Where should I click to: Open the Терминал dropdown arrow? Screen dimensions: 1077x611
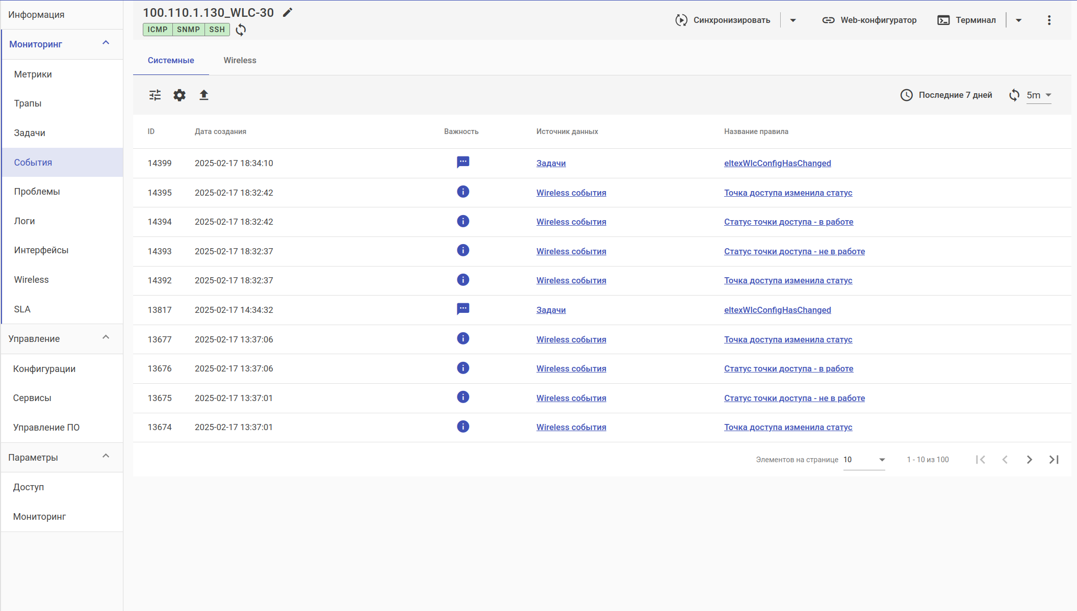click(x=1018, y=20)
